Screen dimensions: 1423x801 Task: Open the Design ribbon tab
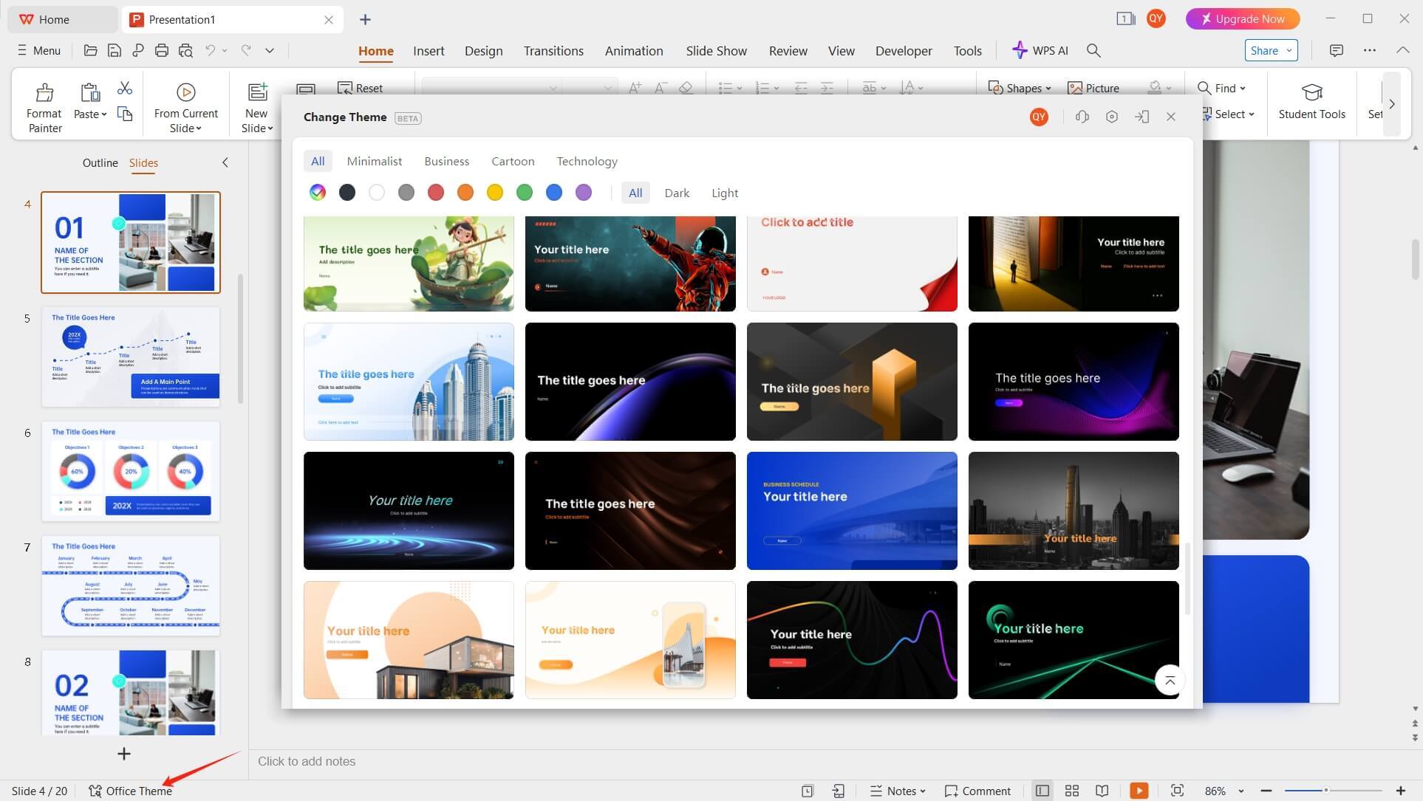tap(483, 50)
